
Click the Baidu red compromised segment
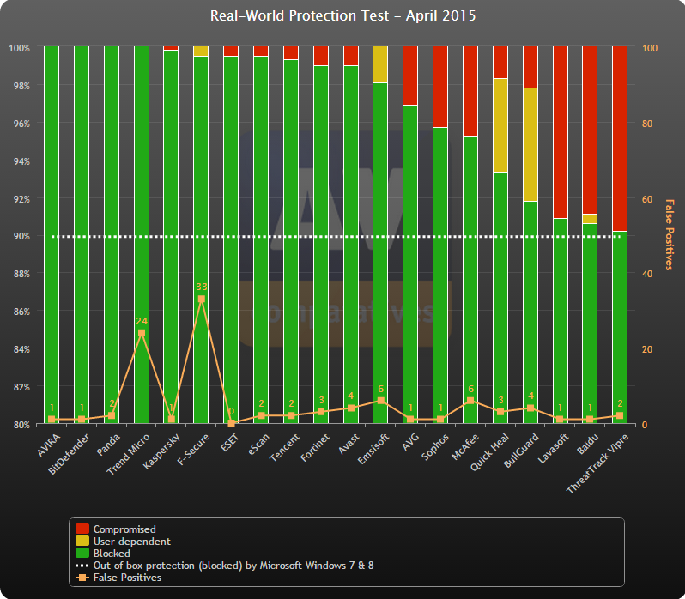coord(590,130)
